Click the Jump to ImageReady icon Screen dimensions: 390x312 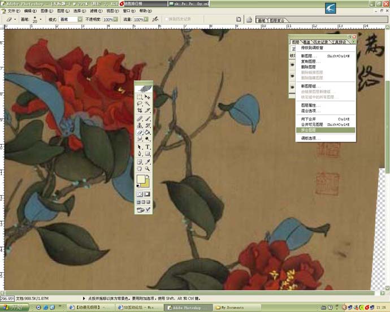[x=144, y=210]
